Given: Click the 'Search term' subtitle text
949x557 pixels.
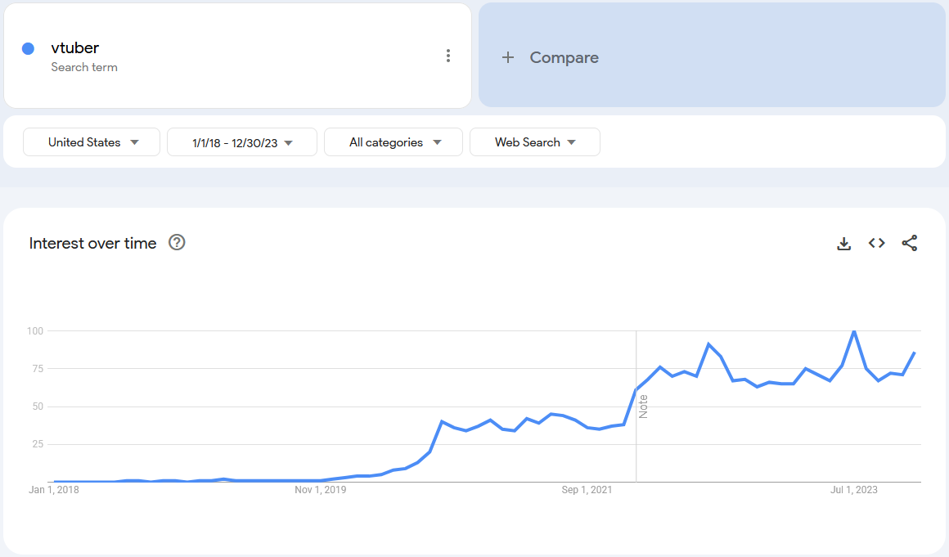Looking at the screenshot, I should tap(84, 67).
